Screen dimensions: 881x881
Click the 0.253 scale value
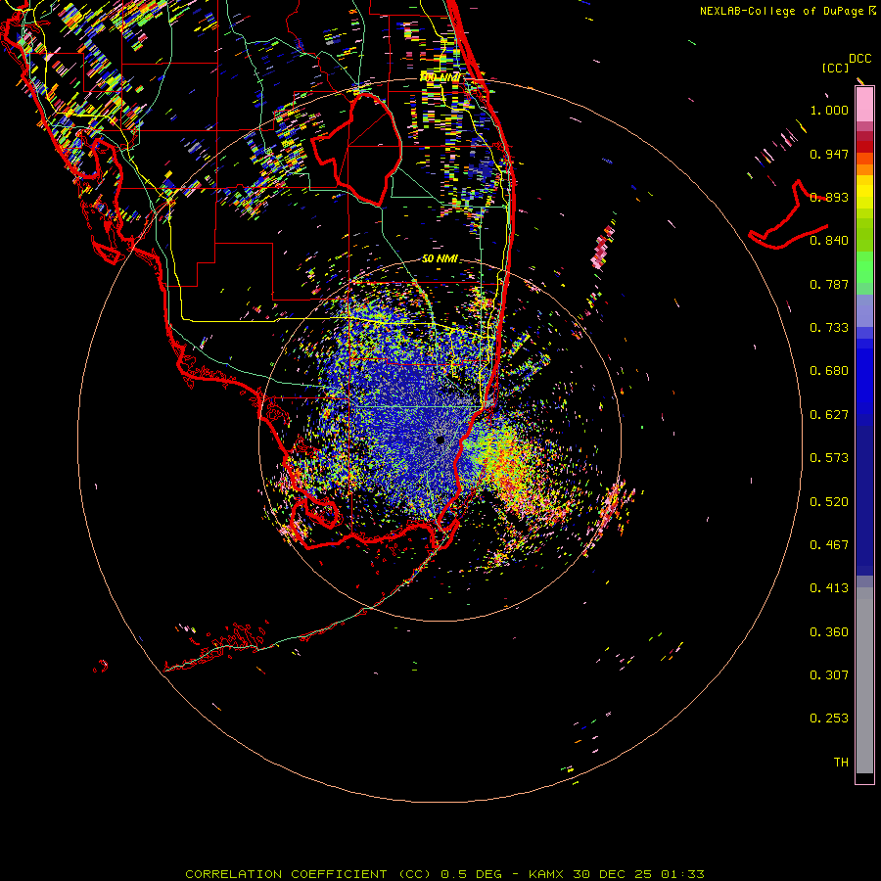click(x=829, y=719)
